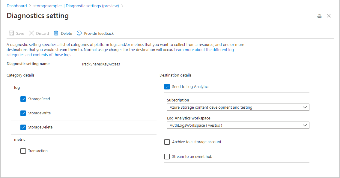Viewport: 340px width, 178px height.
Task: Enable Archive to a storage account
Action: point(167,142)
